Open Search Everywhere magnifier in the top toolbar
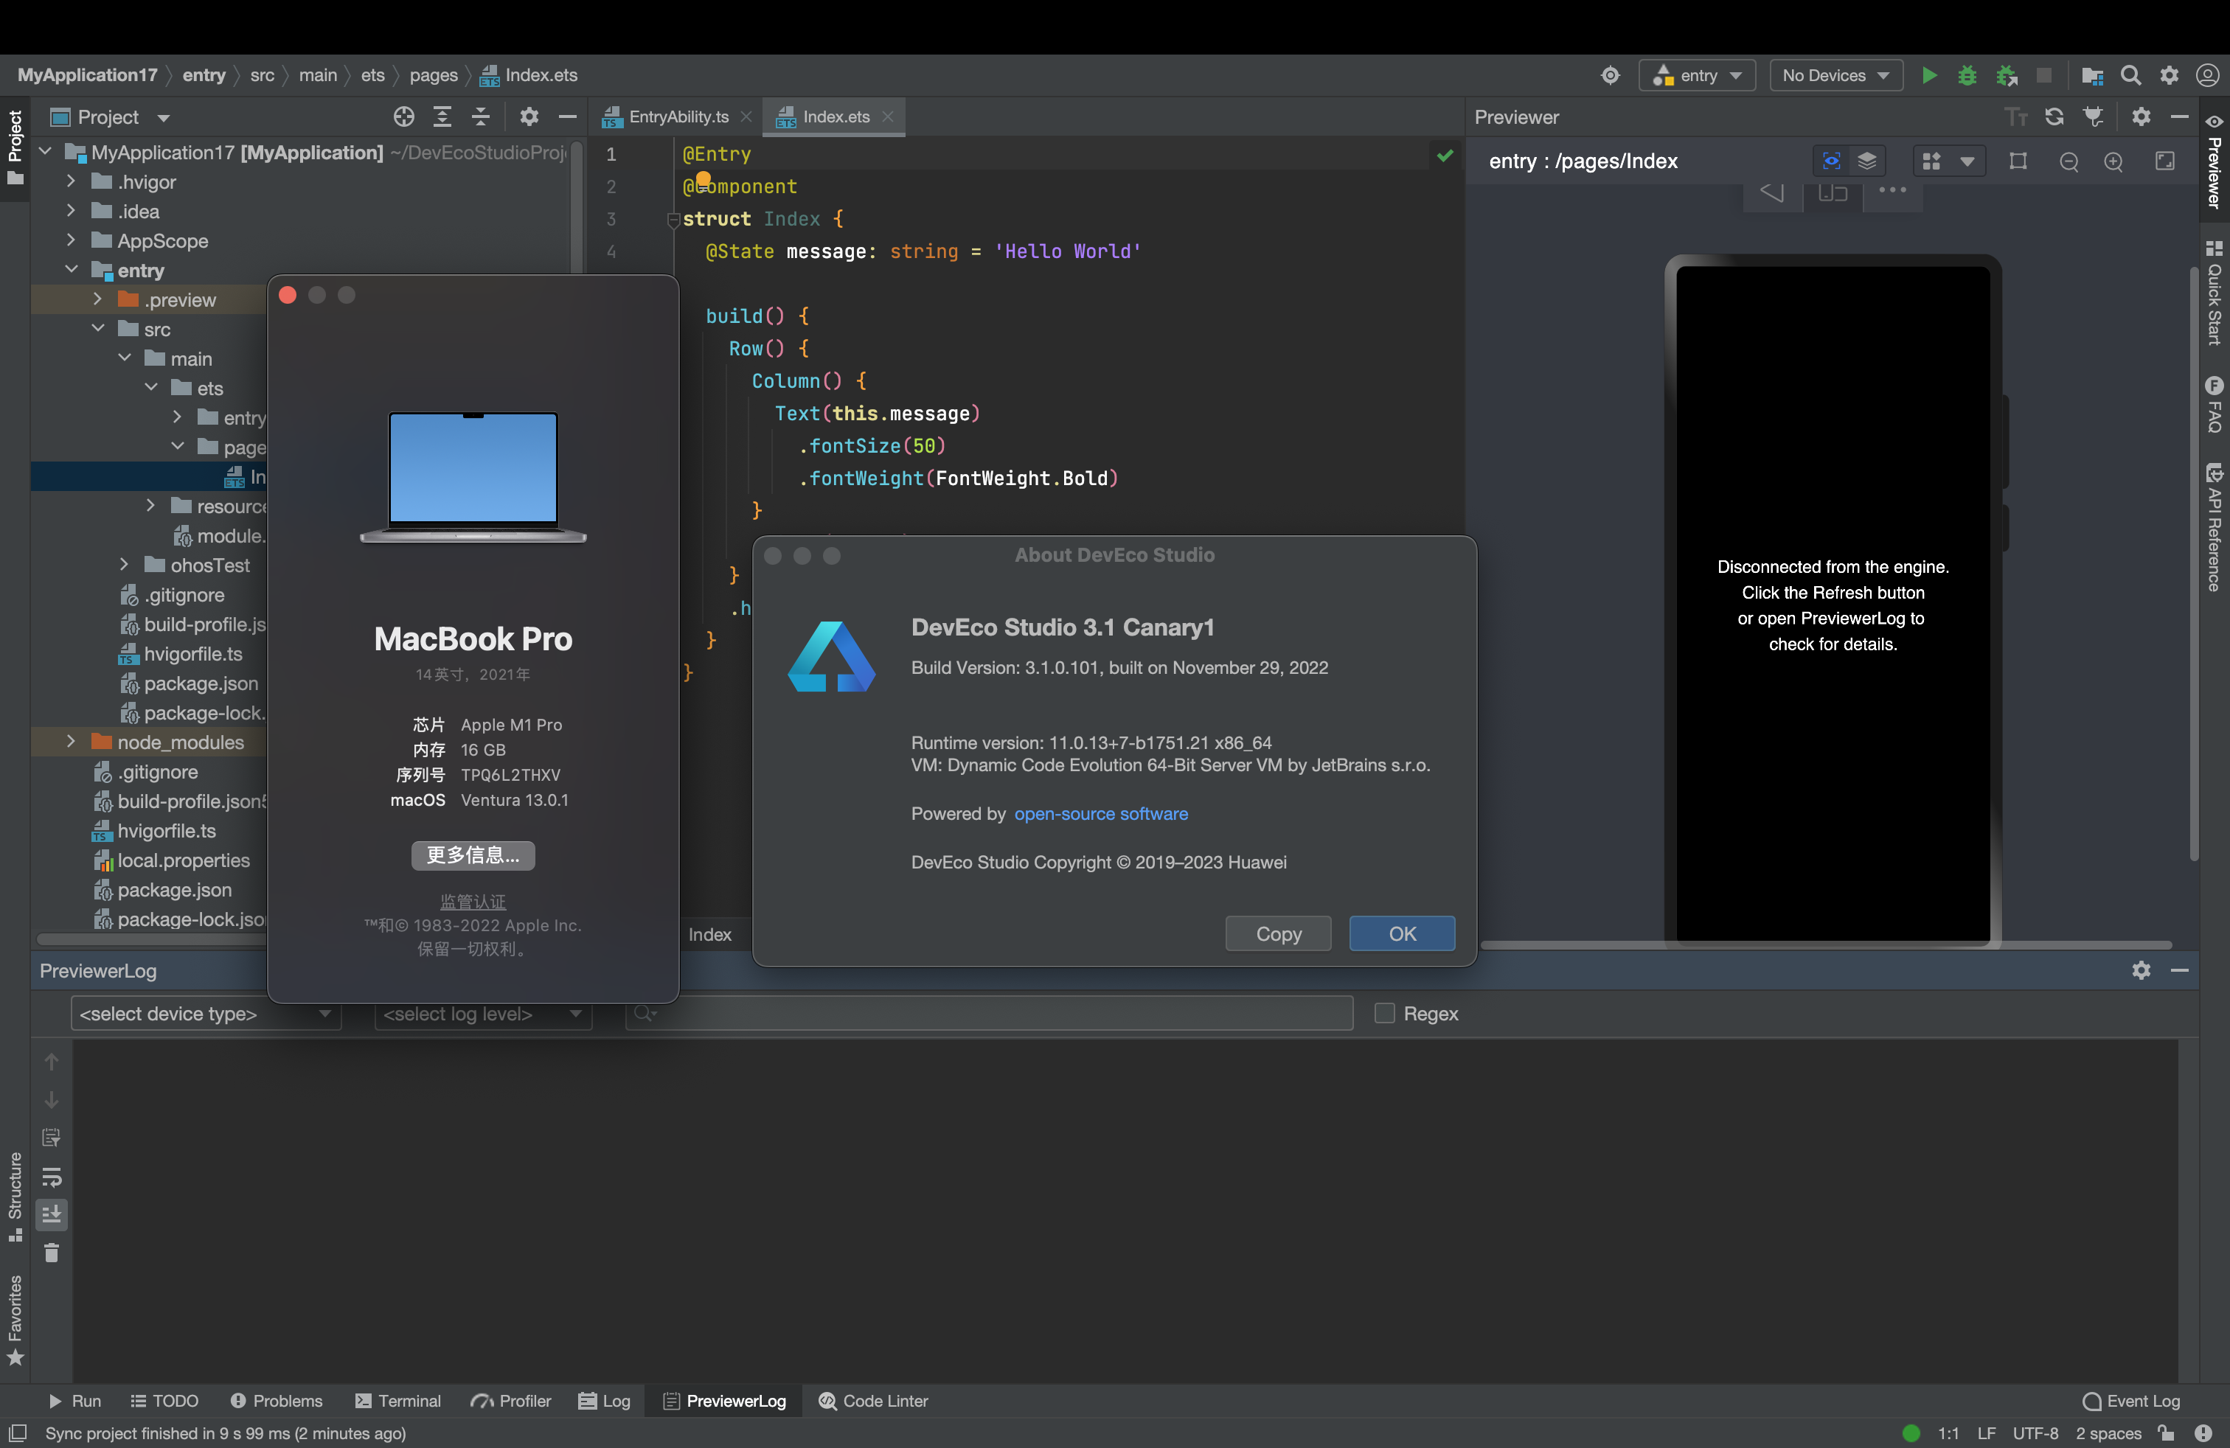 [x=2130, y=75]
